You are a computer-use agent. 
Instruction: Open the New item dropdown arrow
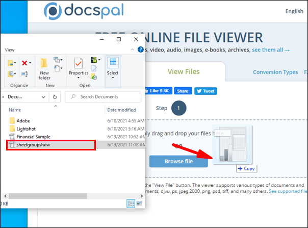(62, 60)
